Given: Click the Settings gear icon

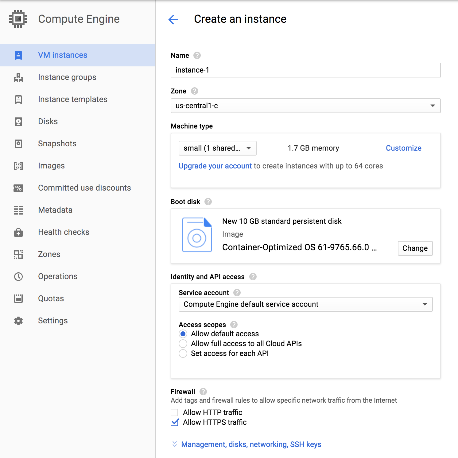Looking at the screenshot, I should [18, 321].
